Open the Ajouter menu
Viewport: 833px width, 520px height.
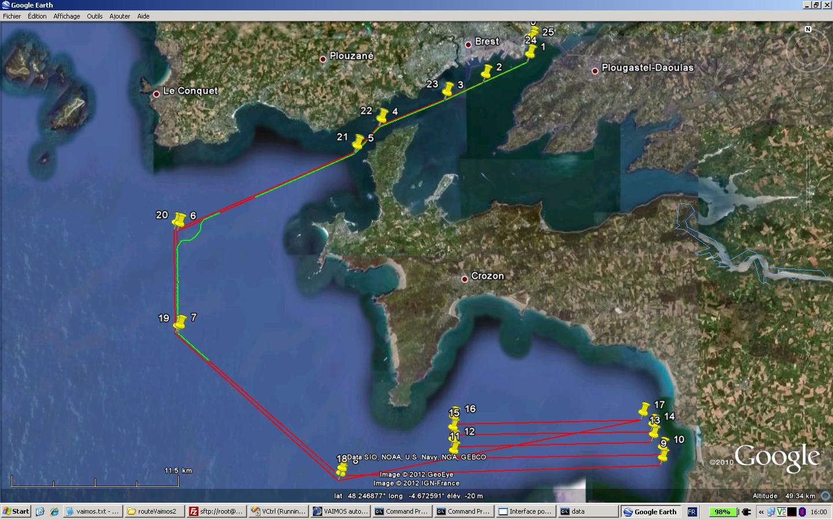pos(120,16)
